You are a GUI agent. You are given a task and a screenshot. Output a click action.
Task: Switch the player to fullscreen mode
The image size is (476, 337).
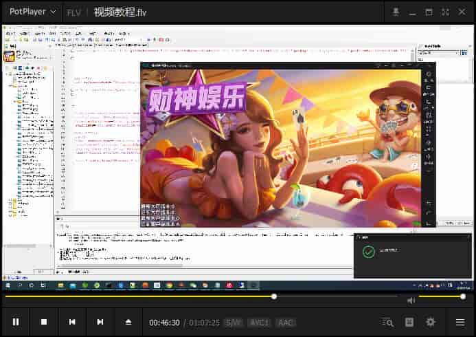click(x=445, y=12)
